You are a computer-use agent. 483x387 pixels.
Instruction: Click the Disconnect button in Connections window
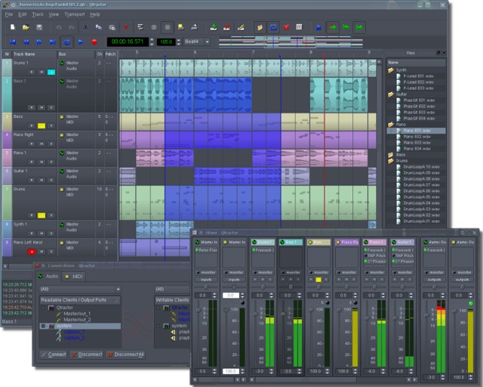point(87,354)
